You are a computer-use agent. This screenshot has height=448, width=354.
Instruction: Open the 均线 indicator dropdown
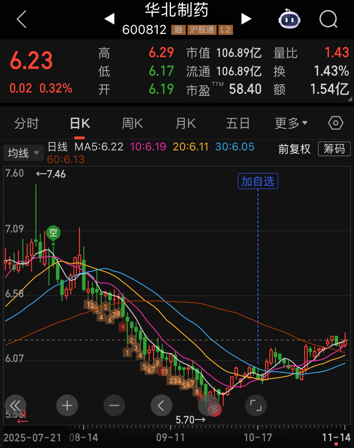click(x=24, y=153)
